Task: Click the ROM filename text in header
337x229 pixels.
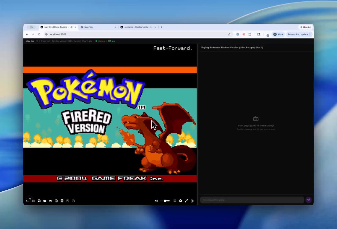Action: coord(67,41)
